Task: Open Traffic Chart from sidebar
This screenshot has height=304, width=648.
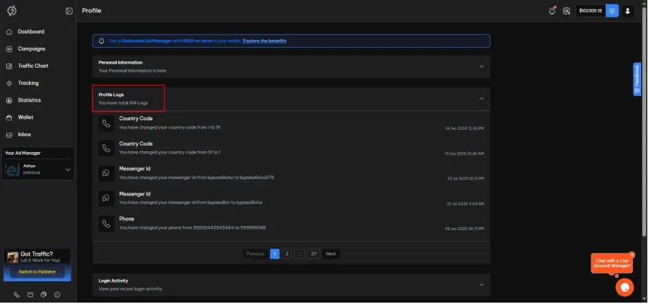Action: 33,66
